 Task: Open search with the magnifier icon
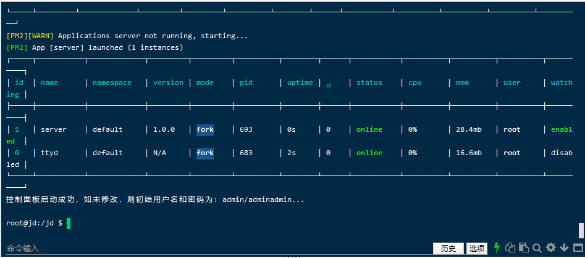pyautogui.click(x=537, y=248)
